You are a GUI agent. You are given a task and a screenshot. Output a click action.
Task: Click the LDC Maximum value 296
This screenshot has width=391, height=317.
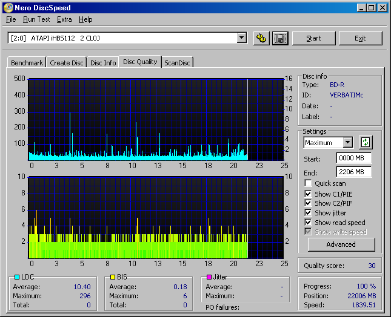[85, 296]
